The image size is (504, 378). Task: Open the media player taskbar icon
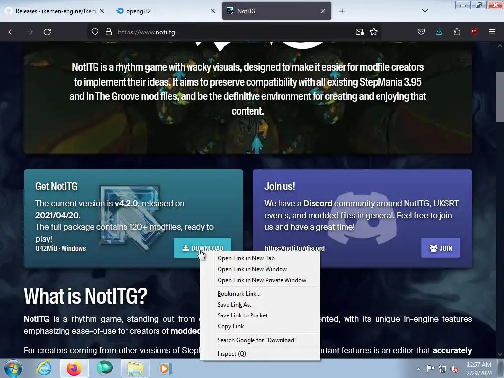165,368
